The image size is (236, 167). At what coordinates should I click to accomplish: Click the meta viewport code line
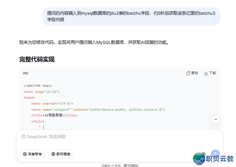(x=98, y=110)
